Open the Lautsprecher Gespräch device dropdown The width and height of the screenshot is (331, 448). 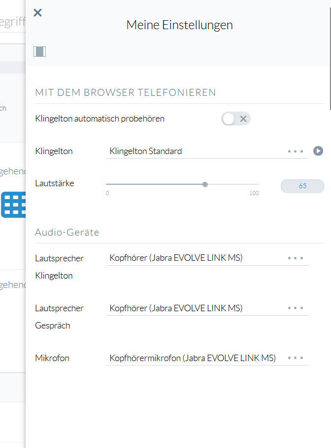pos(197,308)
